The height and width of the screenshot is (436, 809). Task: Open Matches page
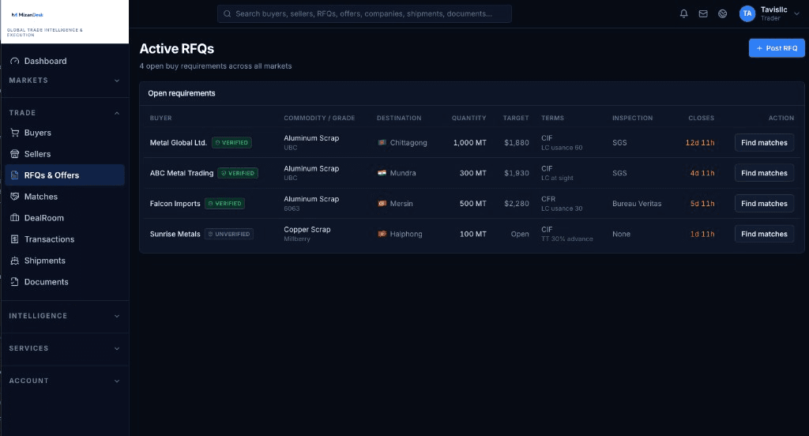(x=65, y=197)
